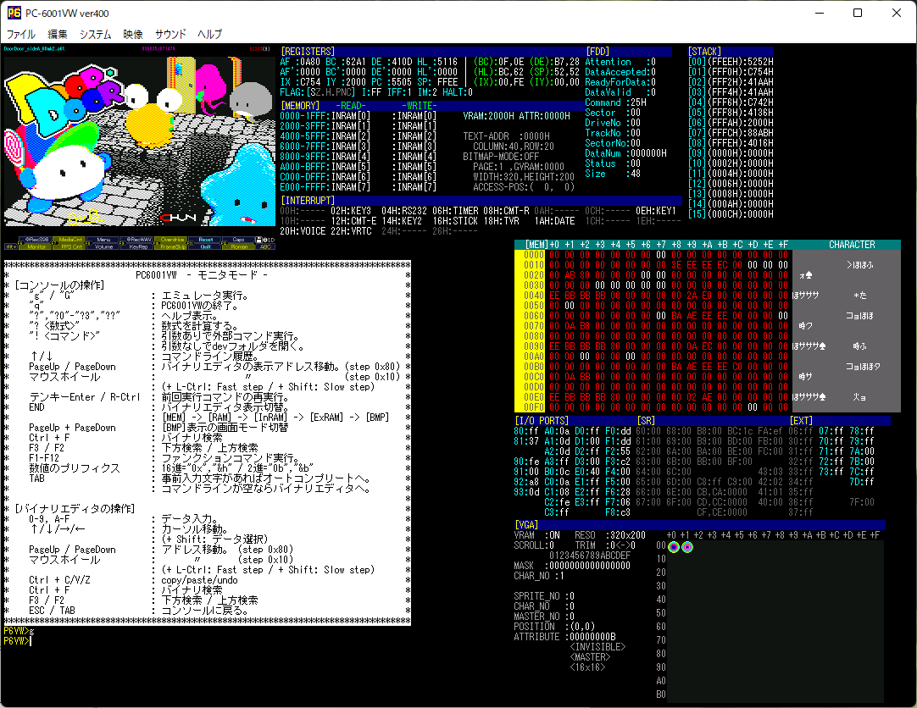Open the Volume control
This screenshot has height=708, width=917.
click(x=104, y=248)
